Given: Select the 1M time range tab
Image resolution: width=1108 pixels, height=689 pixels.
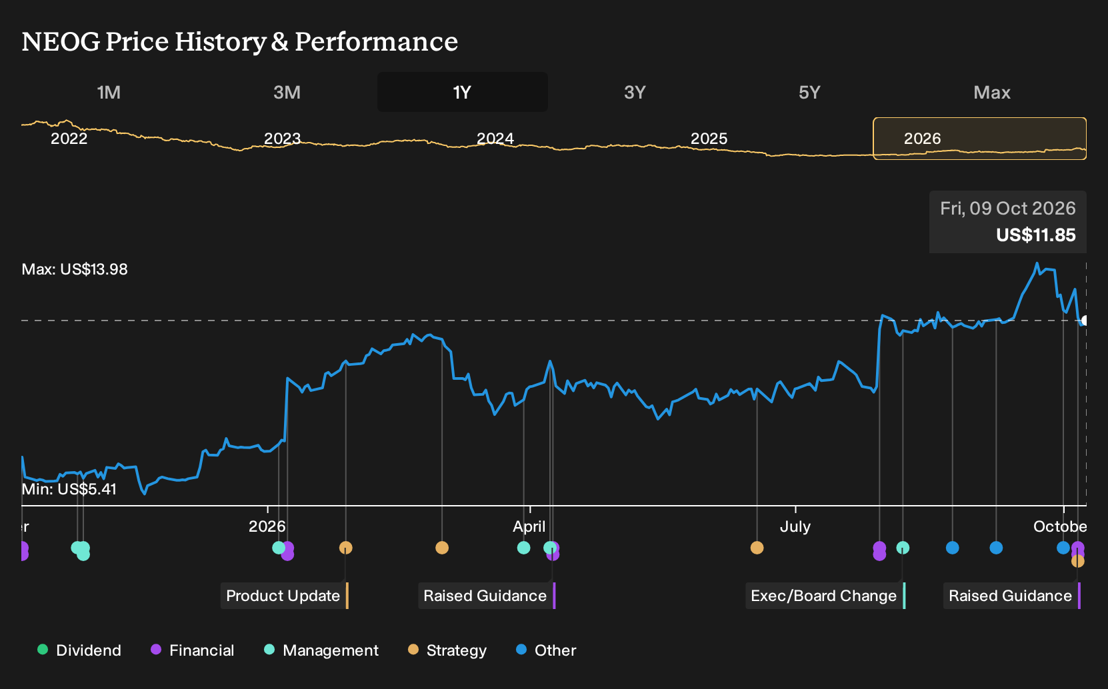Looking at the screenshot, I should pyautogui.click(x=109, y=92).
